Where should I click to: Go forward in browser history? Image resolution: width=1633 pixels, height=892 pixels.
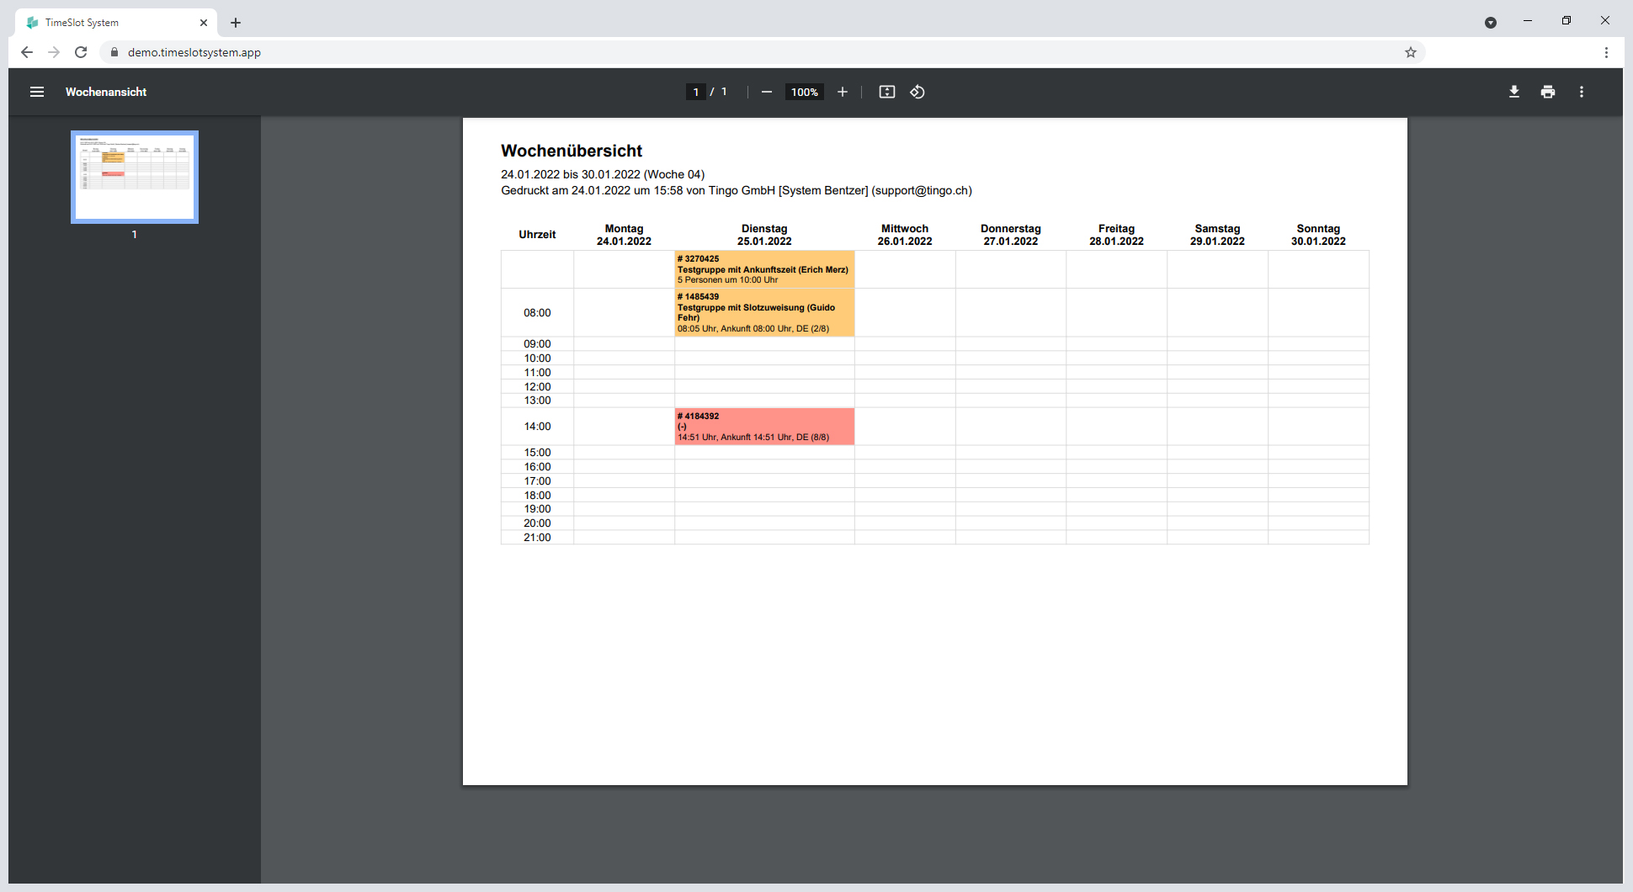(x=54, y=52)
